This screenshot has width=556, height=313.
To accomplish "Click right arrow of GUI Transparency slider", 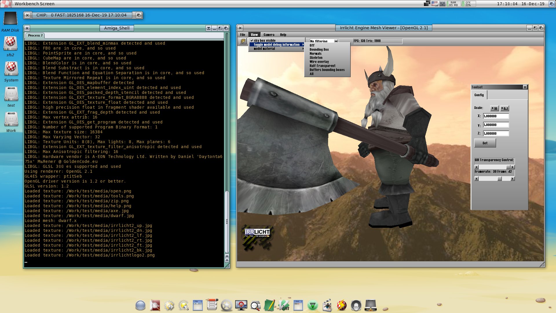I will [513, 167].
